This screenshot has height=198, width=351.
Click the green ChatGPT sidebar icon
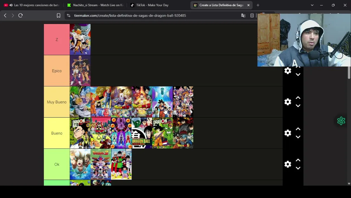341,121
